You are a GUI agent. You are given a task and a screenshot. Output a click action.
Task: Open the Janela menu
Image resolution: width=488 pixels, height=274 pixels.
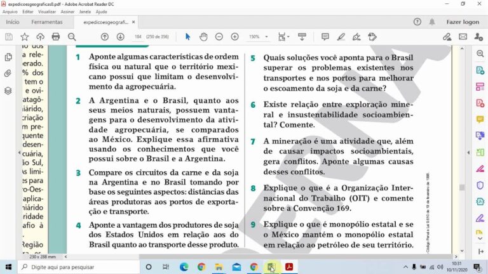tap(85, 12)
